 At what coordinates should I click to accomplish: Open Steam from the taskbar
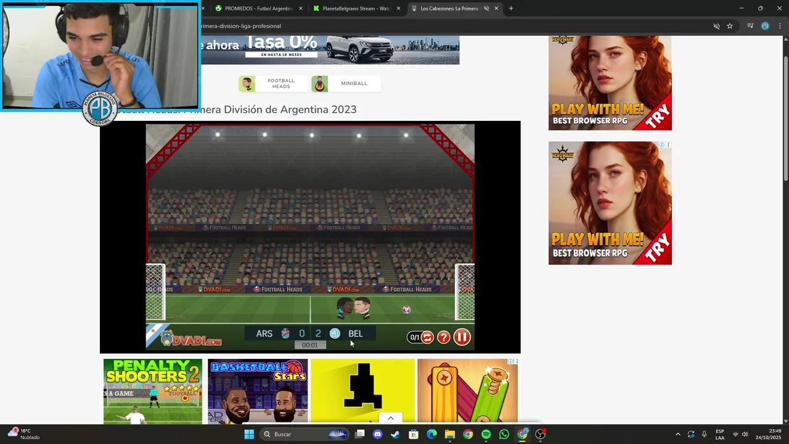coord(396,434)
